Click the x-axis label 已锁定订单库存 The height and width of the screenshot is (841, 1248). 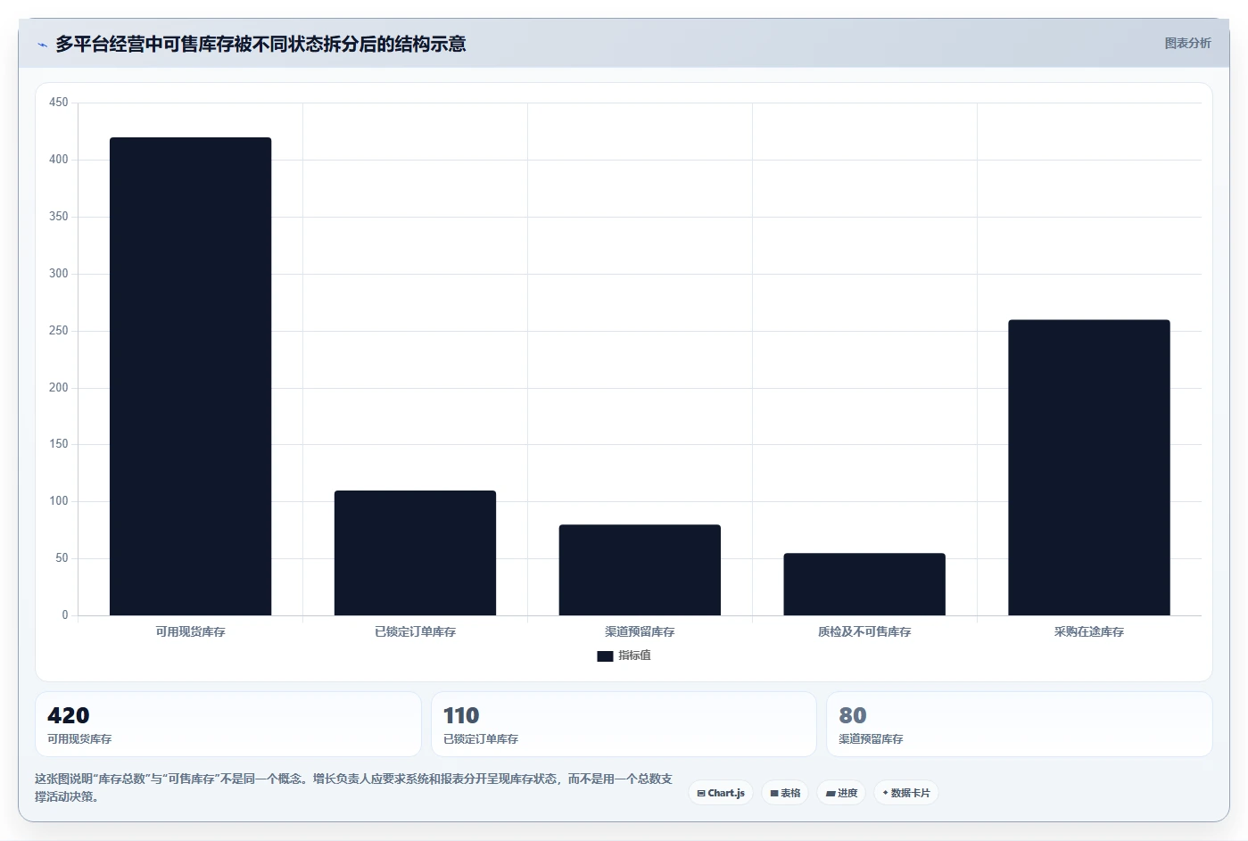point(415,631)
